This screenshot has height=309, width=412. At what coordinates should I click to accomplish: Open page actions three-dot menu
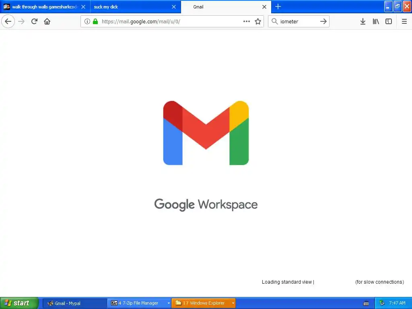247,21
